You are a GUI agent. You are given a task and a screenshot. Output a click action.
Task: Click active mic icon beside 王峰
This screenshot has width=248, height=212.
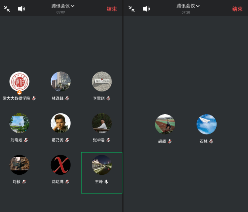[106, 182]
